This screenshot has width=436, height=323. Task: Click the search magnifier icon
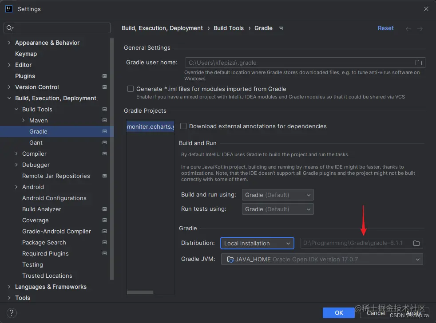(x=10, y=28)
